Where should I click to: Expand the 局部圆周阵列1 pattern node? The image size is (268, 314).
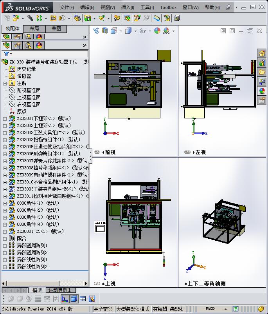[x=5, y=246]
